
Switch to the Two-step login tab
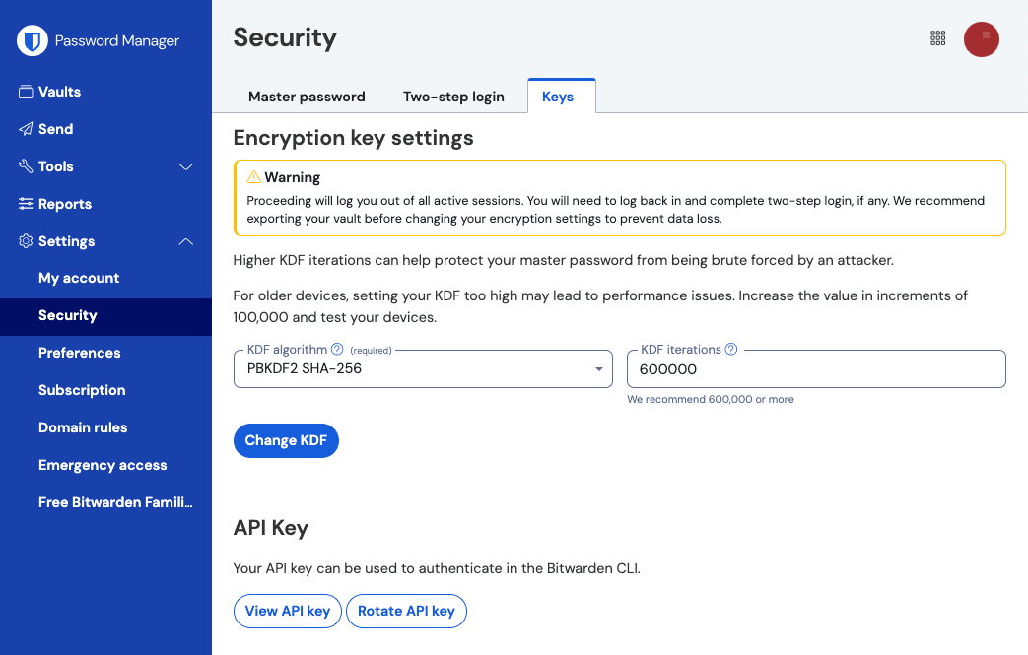coord(453,97)
